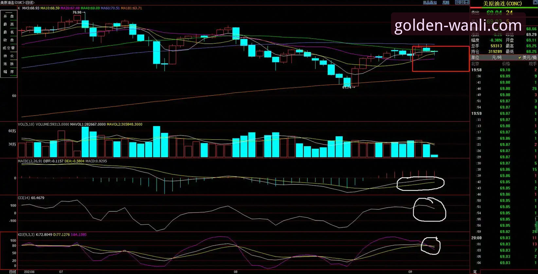Click the last cyan candlestick inside red box
Viewport: 538px width, 274px height.
point(434,51)
